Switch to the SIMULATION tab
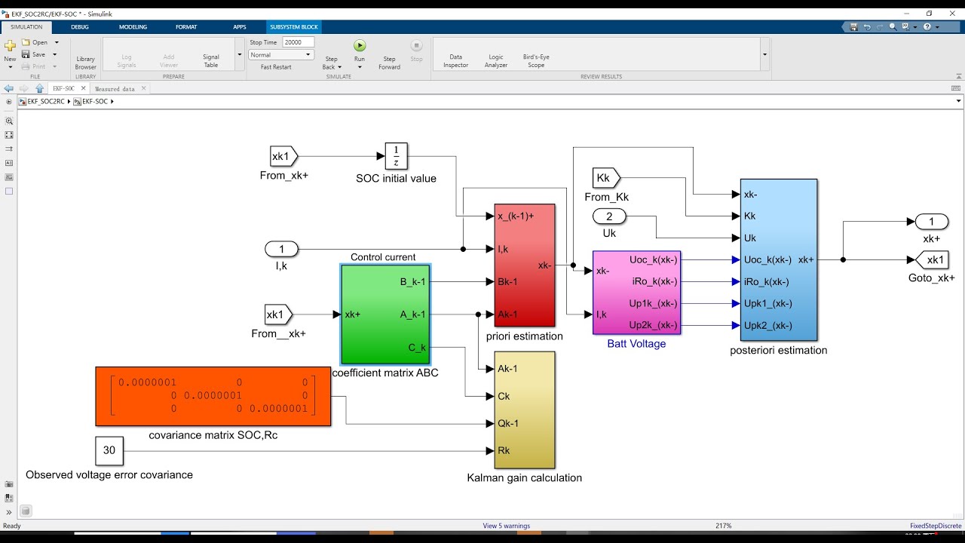 tap(26, 26)
